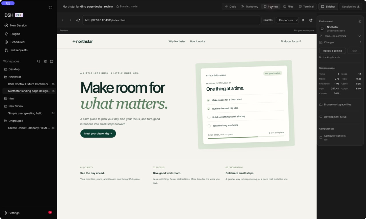The width and height of the screenshot is (366, 219).
Task: Toggle Standard mode in the header
Action: pyautogui.click(x=127, y=7)
